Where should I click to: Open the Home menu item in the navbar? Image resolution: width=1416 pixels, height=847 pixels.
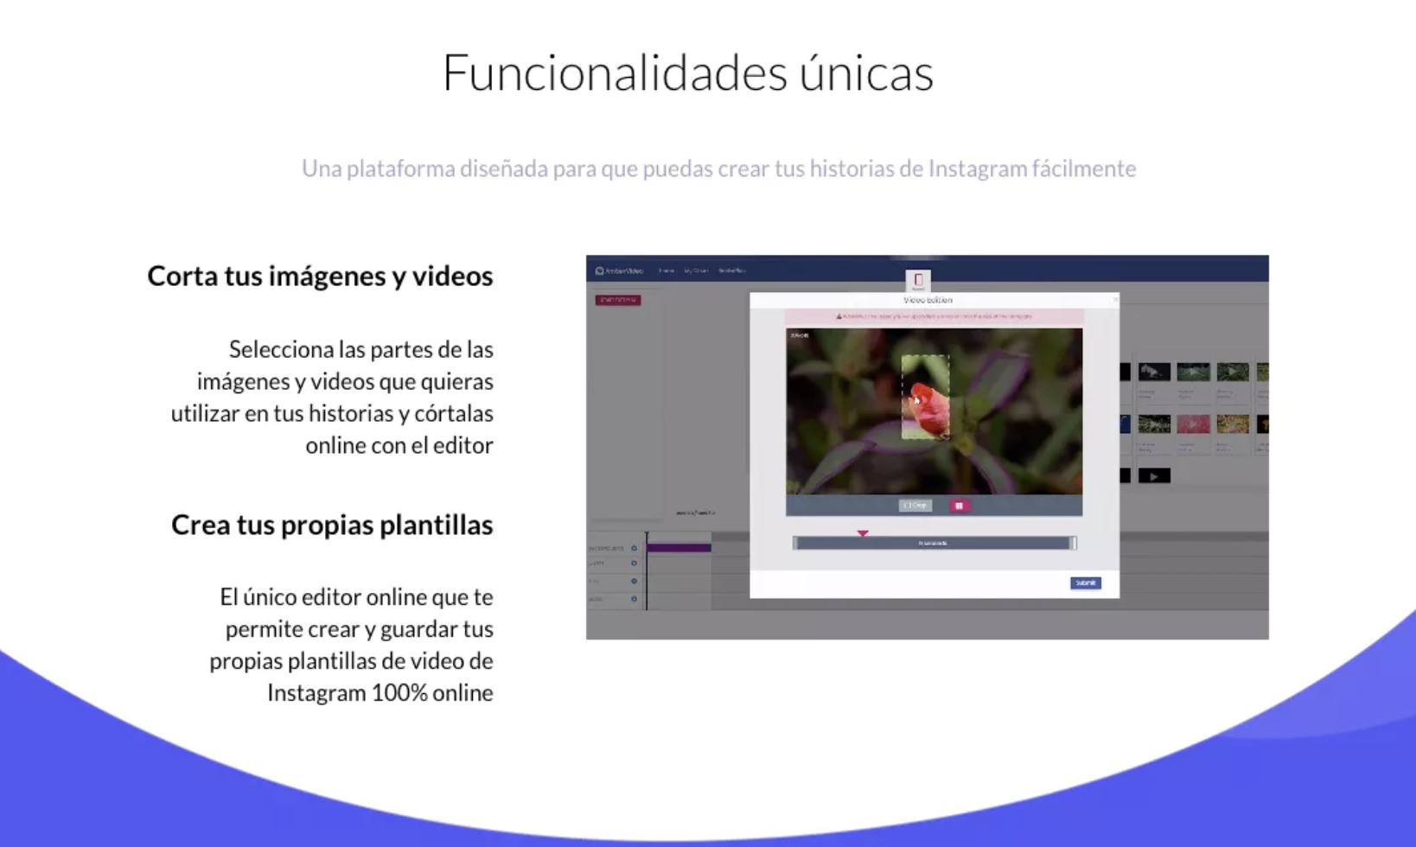pyautogui.click(x=667, y=271)
